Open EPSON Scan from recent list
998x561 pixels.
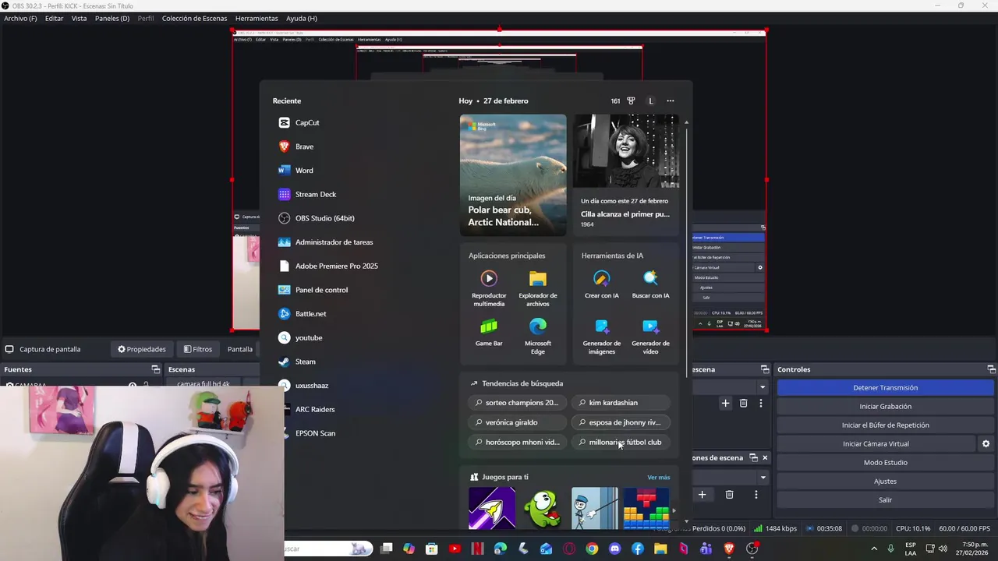coord(307,433)
